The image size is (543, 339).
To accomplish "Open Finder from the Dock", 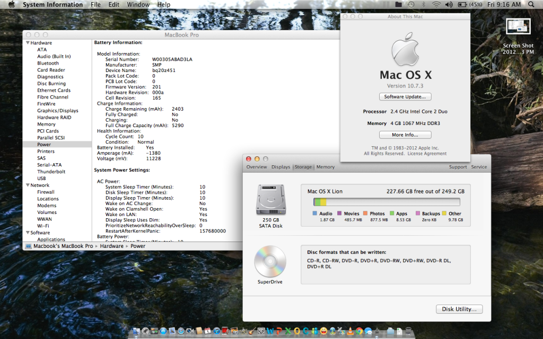I will [136, 331].
